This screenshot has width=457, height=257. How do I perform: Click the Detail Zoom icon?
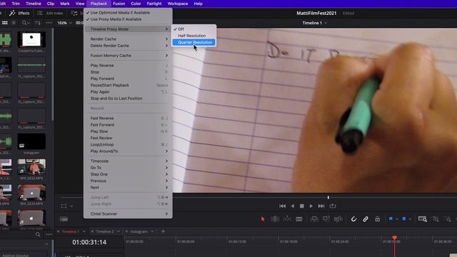coord(436,219)
